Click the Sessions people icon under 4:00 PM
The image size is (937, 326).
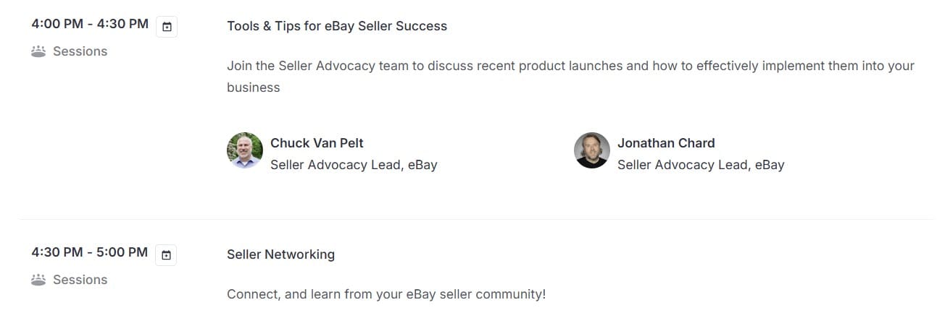[39, 51]
